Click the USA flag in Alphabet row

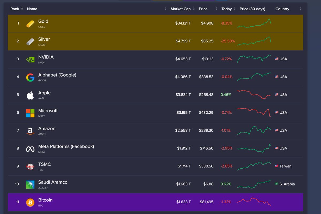277,77
